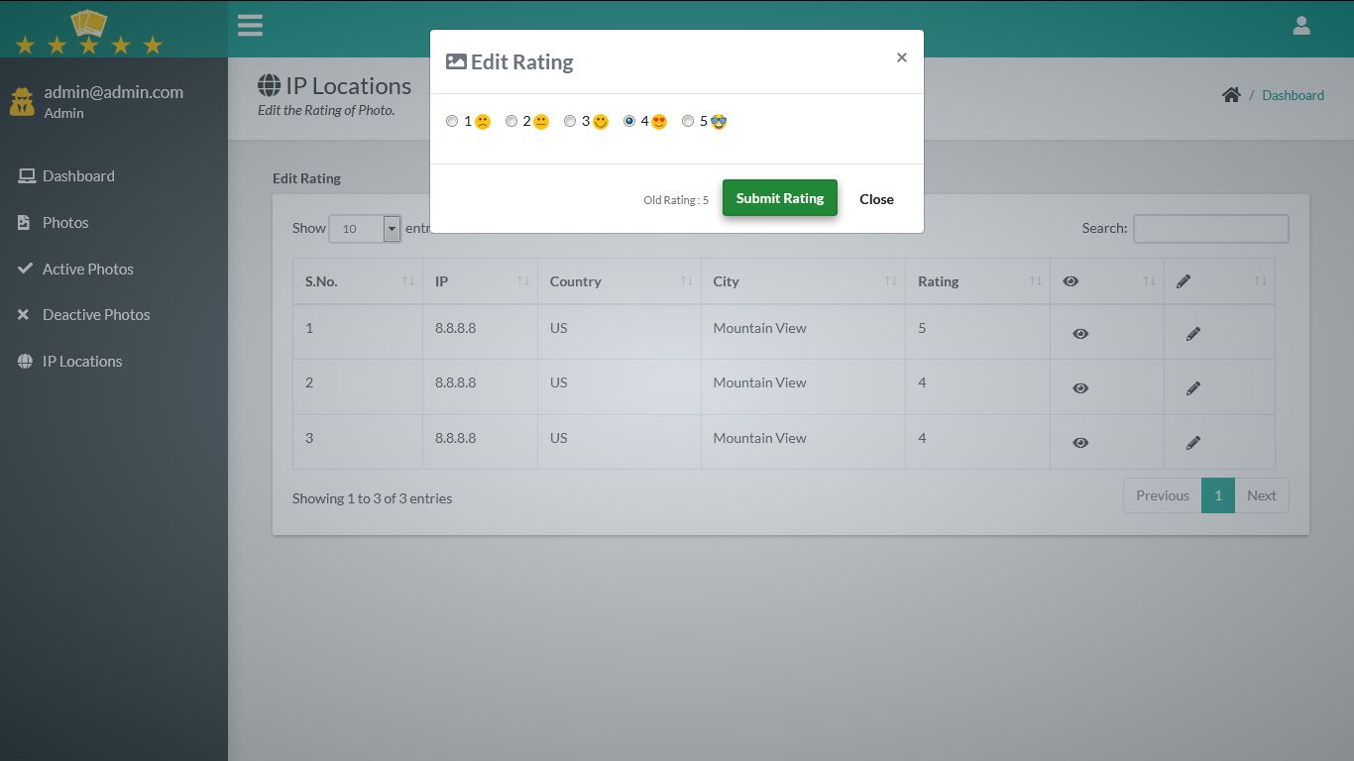The width and height of the screenshot is (1354, 761).
Task: Toggle sorting on the Rating column
Action: pyautogui.click(x=976, y=280)
